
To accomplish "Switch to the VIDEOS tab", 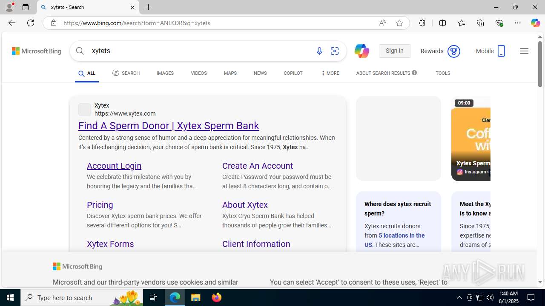I will coord(199,73).
